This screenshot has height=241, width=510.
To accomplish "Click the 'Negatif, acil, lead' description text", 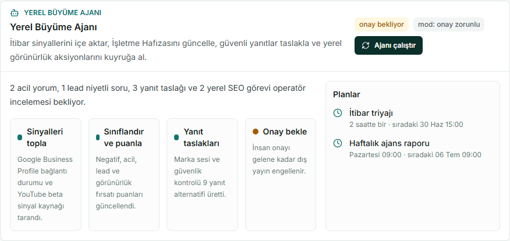I will [119, 182].
